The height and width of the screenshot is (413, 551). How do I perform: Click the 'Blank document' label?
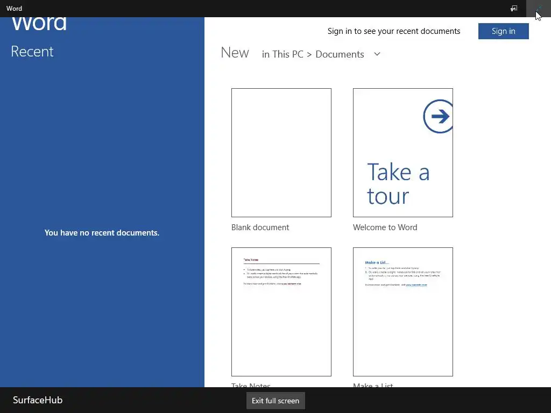point(260,227)
